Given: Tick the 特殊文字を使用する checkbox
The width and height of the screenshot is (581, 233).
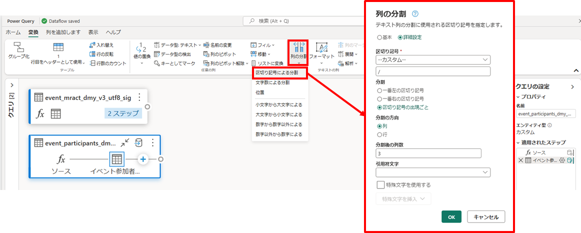Looking at the screenshot, I should tap(380, 184).
